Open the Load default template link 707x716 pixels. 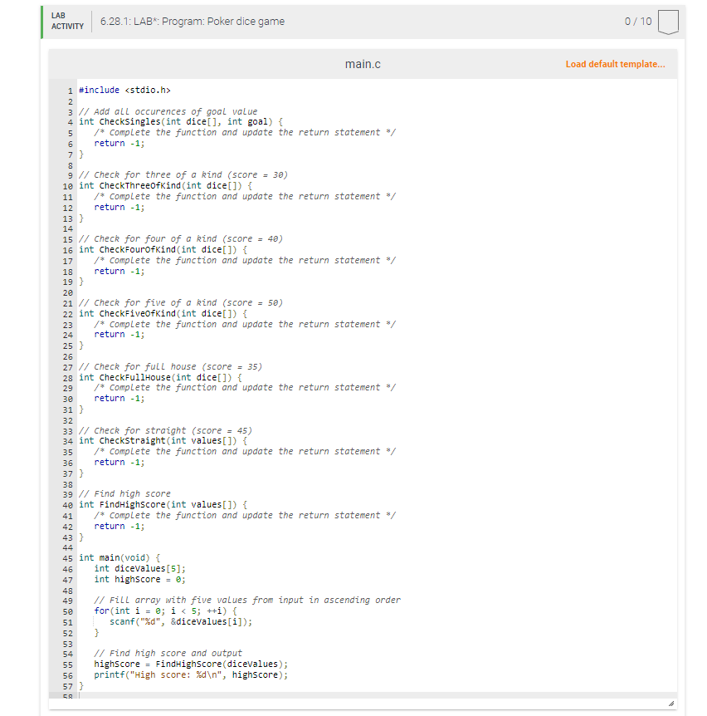[615, 64]
